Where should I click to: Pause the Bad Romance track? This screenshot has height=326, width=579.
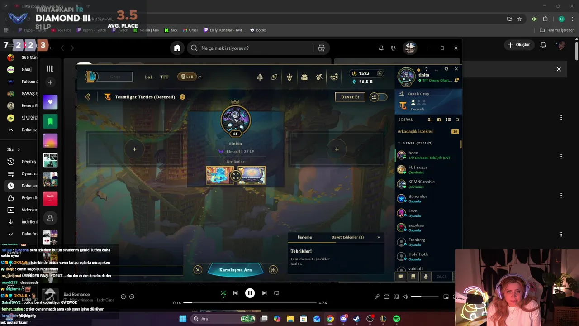point(250,293)
